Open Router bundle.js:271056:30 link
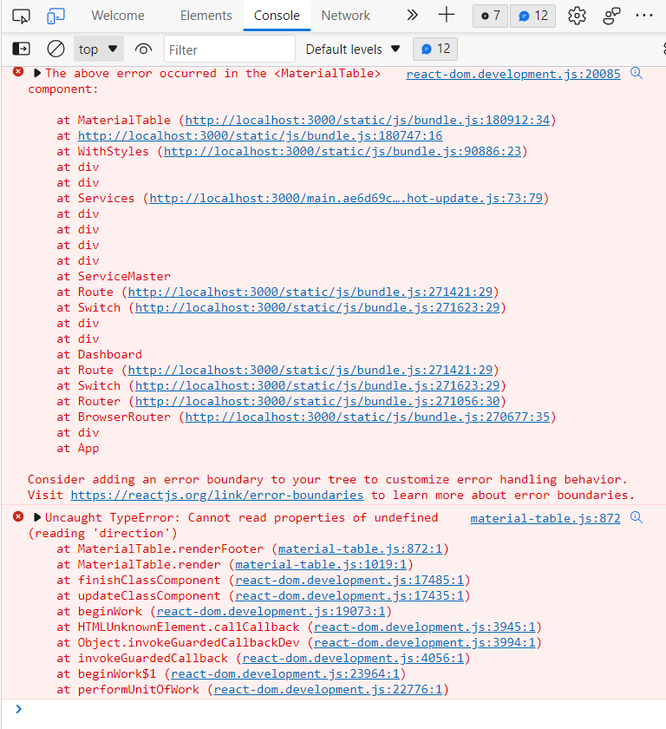Image resolution: width=666 pixels, height=729 pixels. [x=317, y=401]
